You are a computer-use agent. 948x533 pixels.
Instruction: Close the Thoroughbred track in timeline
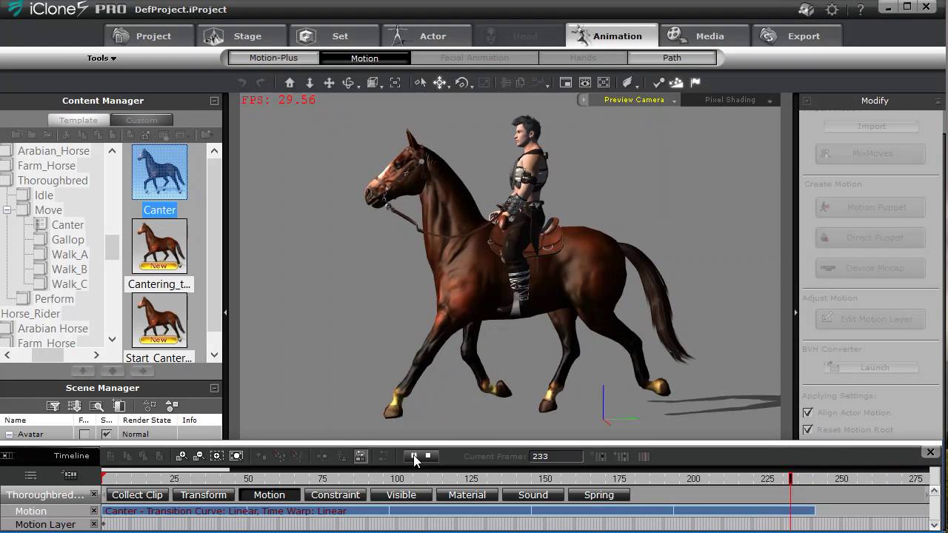click(94, 495)
